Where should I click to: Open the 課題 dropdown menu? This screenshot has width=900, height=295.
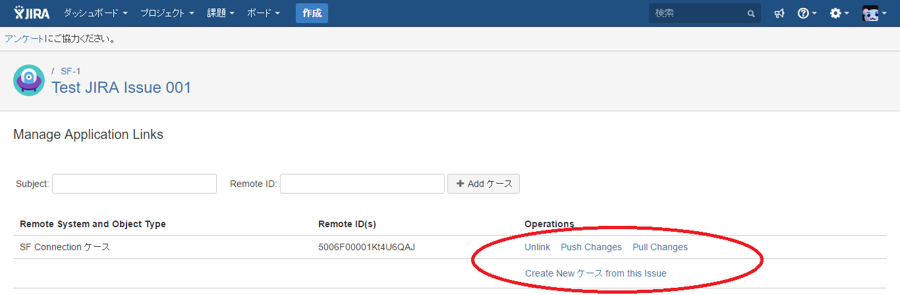pos(221,13)
